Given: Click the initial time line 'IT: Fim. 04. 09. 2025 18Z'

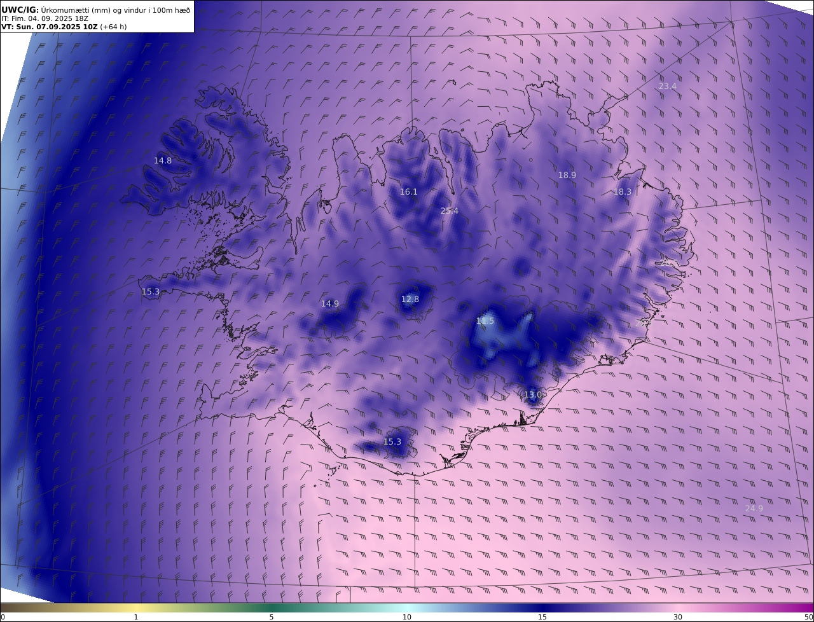Looking at the screenshot, I should pos(44,18).
